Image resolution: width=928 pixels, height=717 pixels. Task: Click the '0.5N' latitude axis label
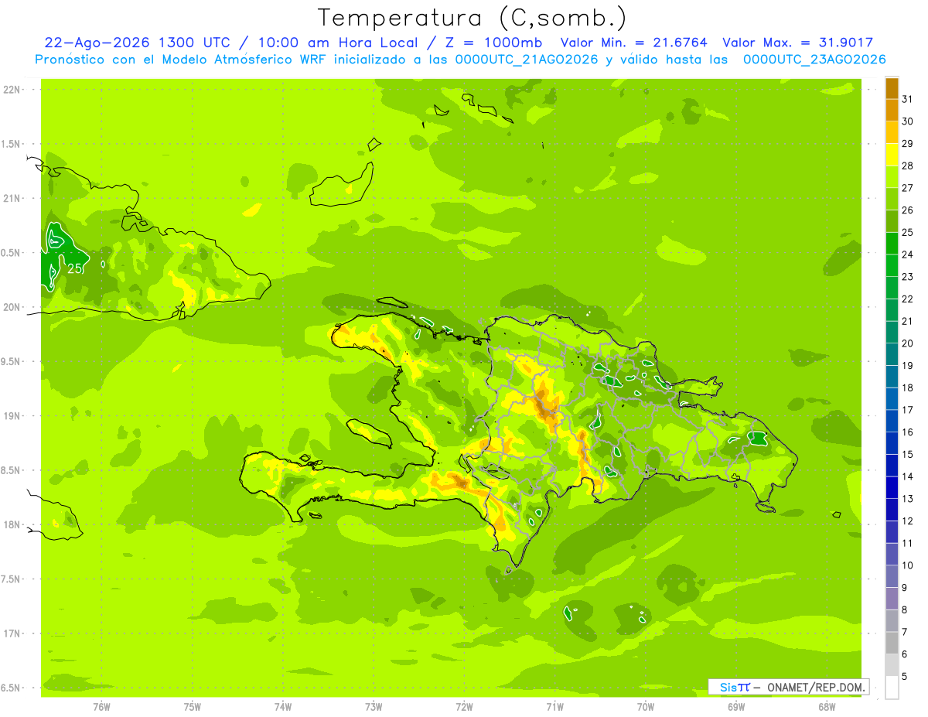pyautogui.click(x=11, y=253)
